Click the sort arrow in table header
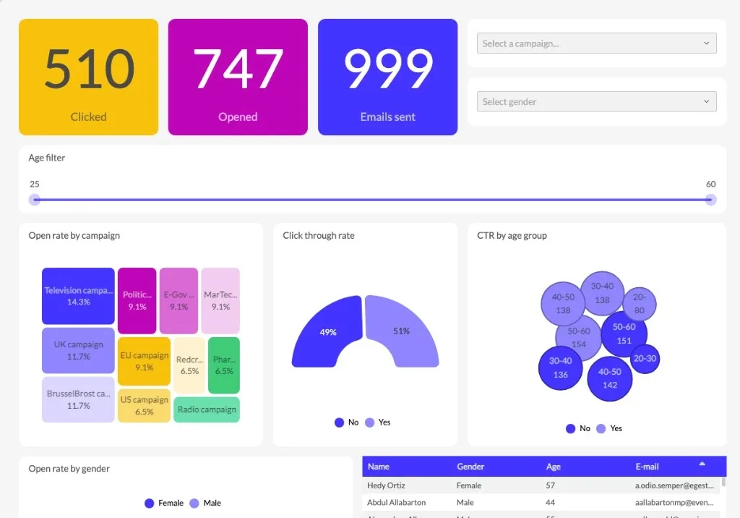Screen dimensions: 740x518 point(702,464)
